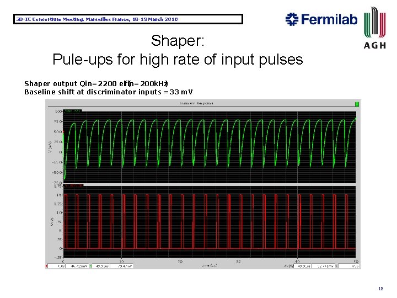Click the 'Shaper:' slide title
The width and height of the screenshot is (397, 298).
click(x=178, y=40)
